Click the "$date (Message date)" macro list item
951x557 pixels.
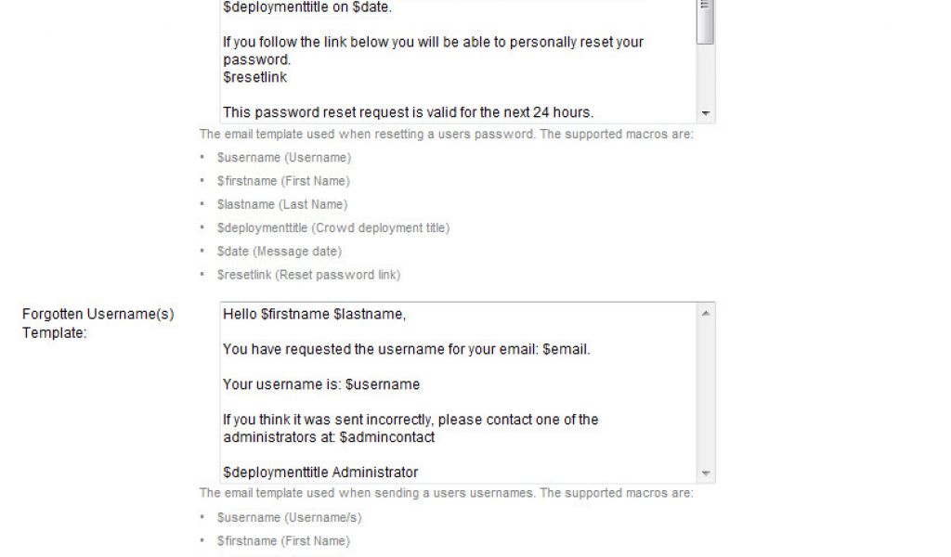pyautogui.click(x=279, y=251)
